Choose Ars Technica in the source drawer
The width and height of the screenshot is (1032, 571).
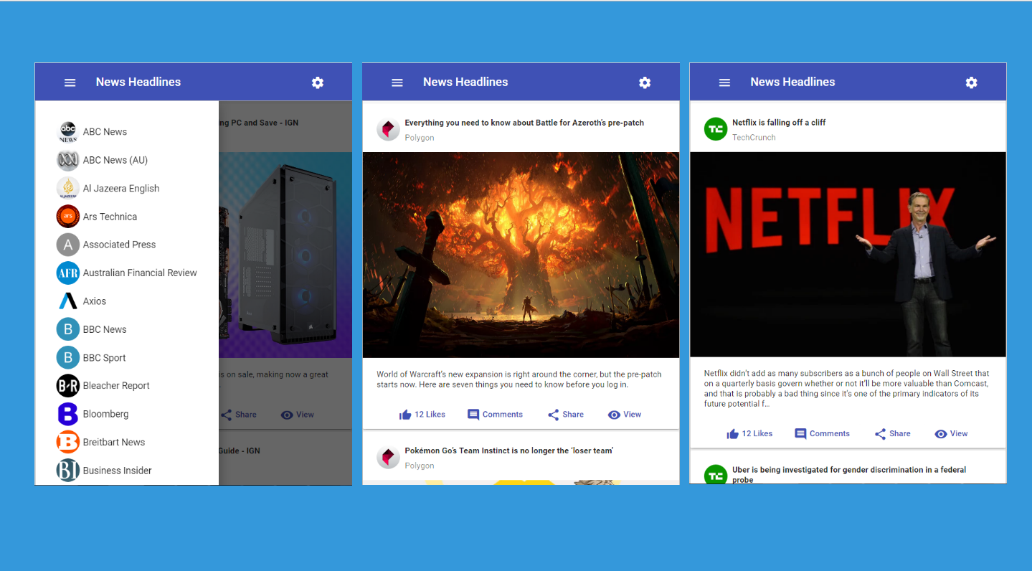(110, 217)
